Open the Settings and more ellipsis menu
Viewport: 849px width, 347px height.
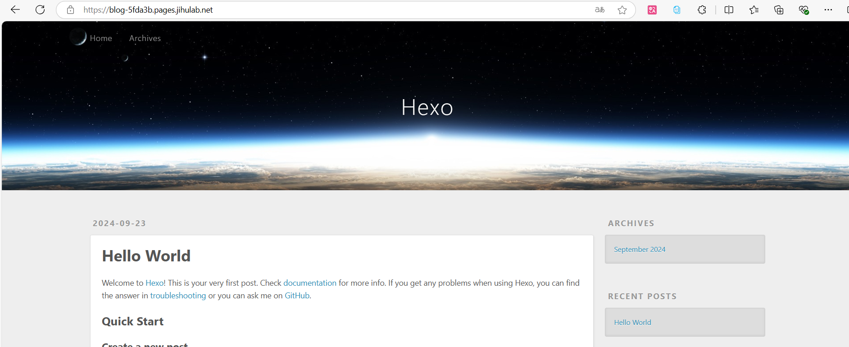(x=829, y=9)
